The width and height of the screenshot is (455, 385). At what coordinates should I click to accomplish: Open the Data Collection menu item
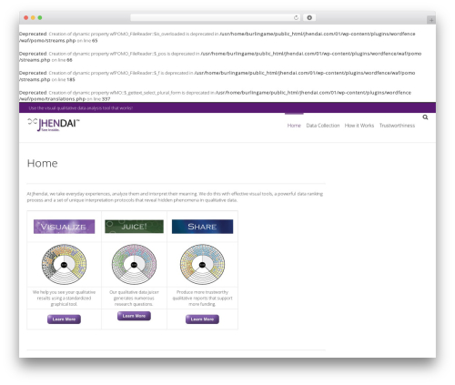click(323, 126)
